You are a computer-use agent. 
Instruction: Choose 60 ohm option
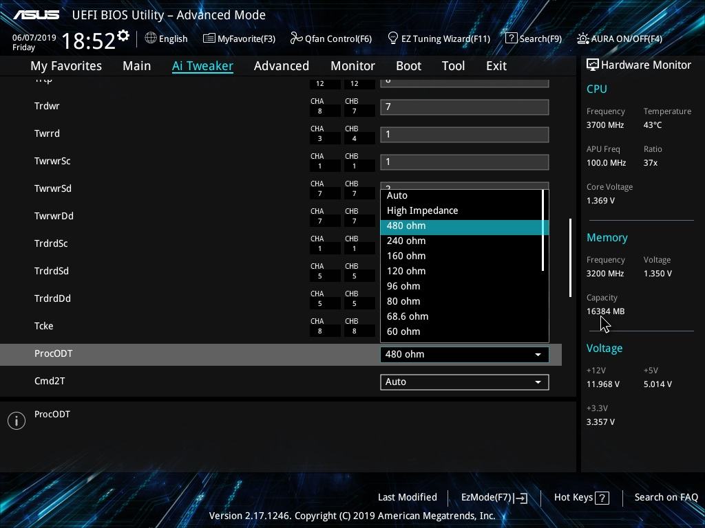click(x=462, y=332)
